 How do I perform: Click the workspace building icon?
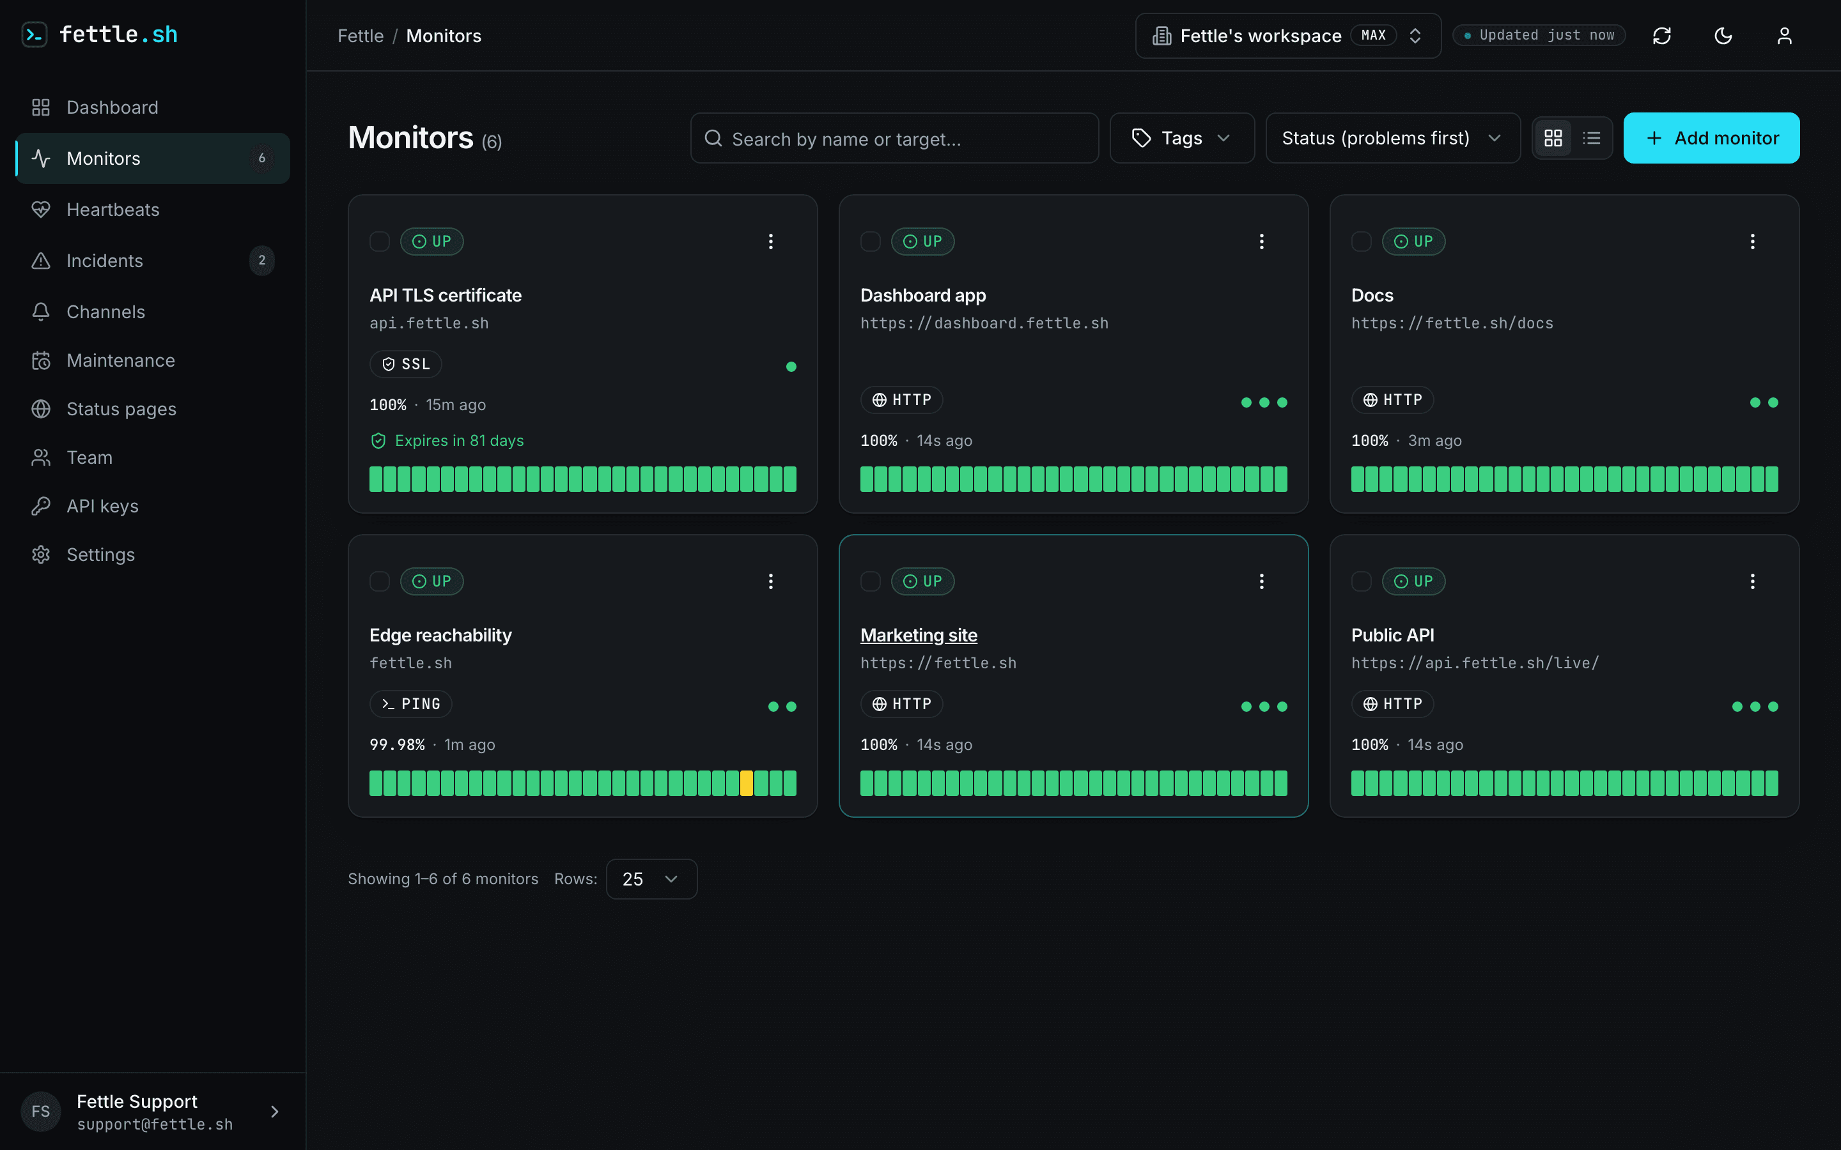click(1161, 36)
